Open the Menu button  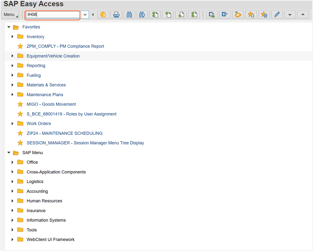pyautogui.click(x=10, y=15)
